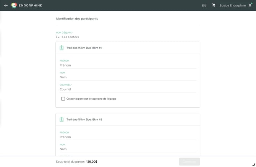Click the Courriel field of participant #1
This screenshot has height=167, width=256.
click(x=128, y=89)
